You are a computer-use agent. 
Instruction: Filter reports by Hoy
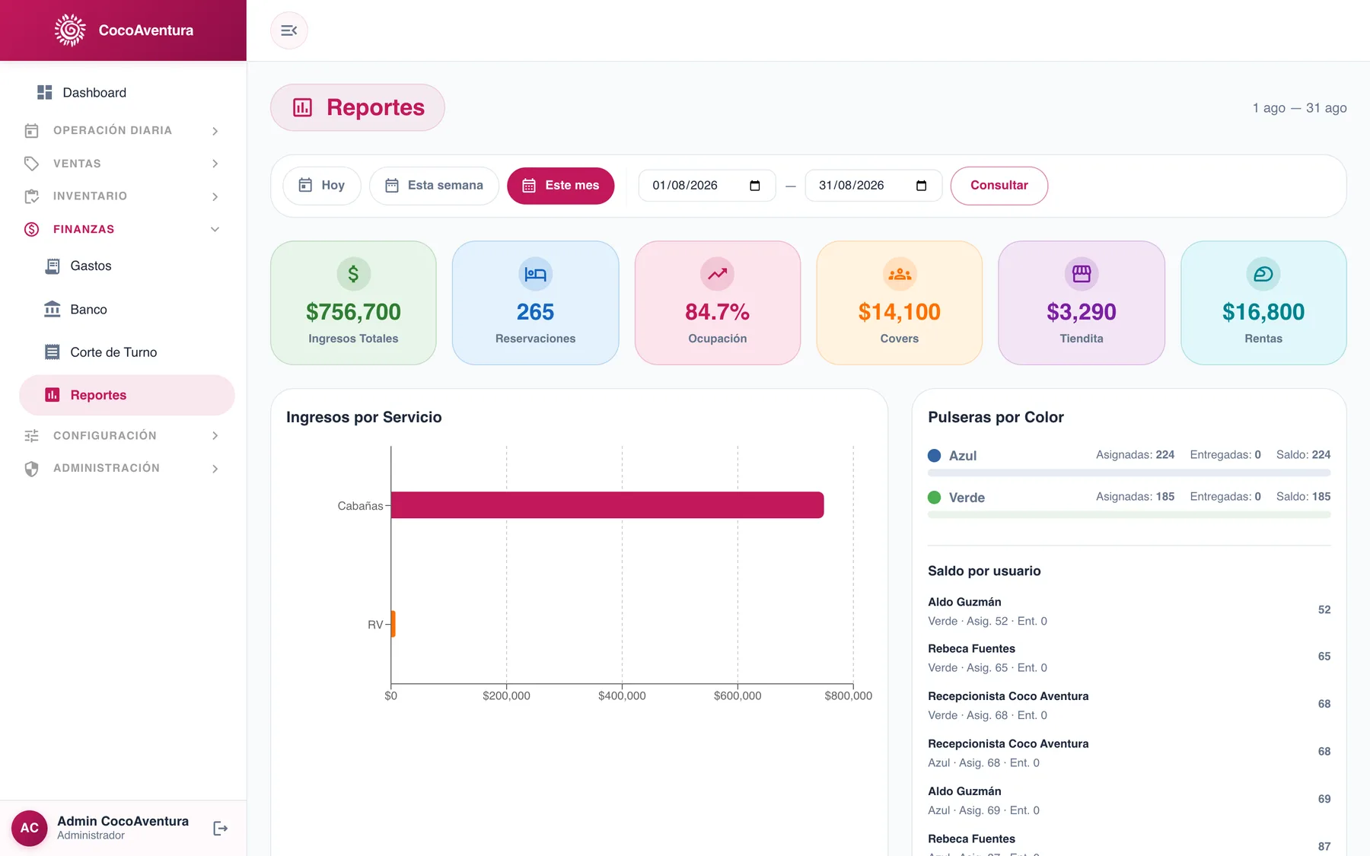[322, 186]
